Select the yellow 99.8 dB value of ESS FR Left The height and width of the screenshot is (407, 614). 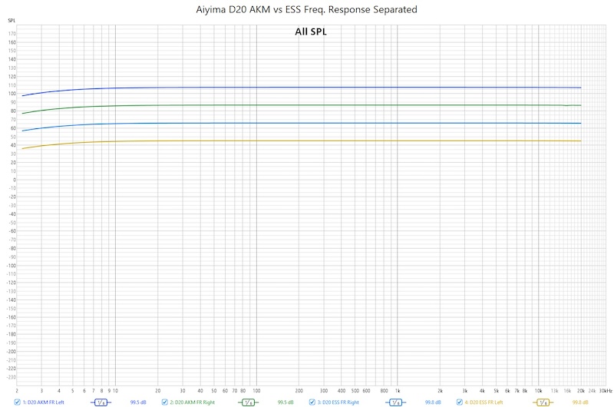pos(580,402)
